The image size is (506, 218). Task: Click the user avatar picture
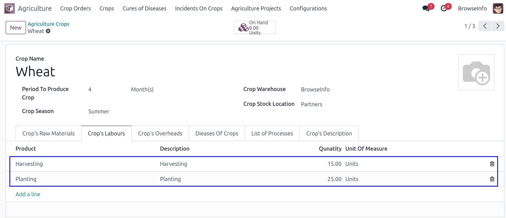click(498, 8)
